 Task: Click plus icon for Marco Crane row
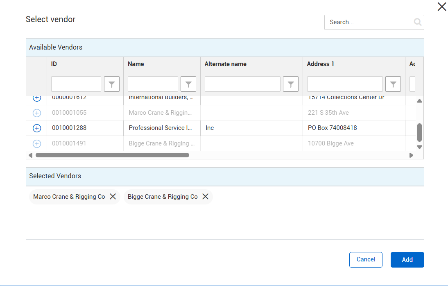(37, 113)
